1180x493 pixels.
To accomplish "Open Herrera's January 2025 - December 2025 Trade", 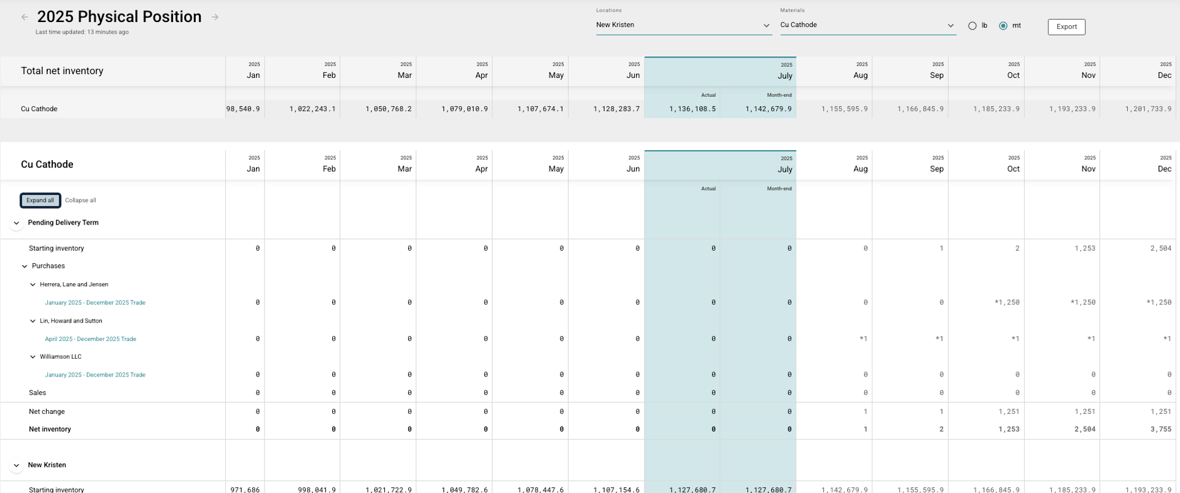I will [95, 302].
